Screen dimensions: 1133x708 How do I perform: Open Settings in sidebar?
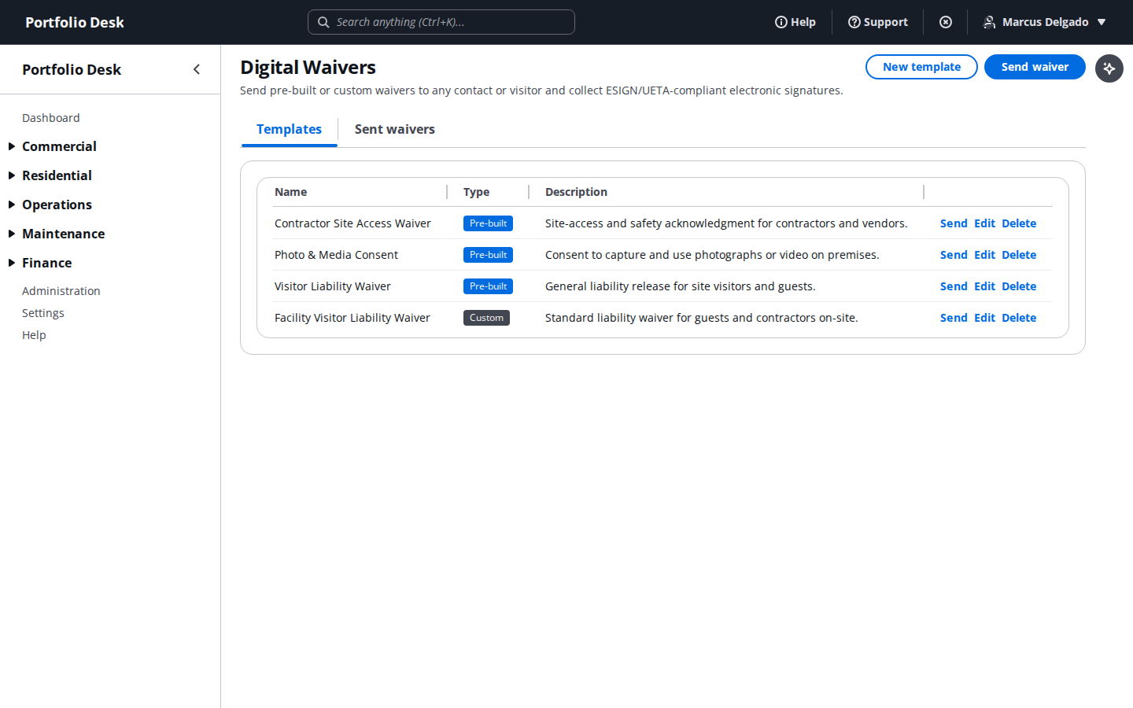click(43, 313)
